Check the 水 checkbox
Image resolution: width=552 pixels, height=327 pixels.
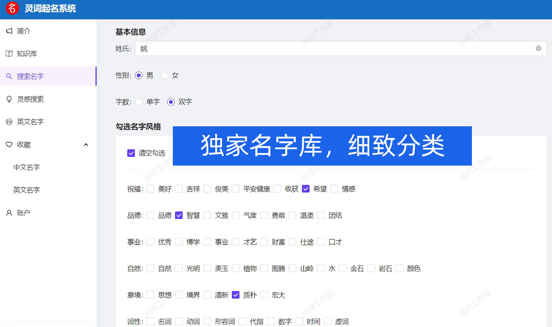click(321, 269)
